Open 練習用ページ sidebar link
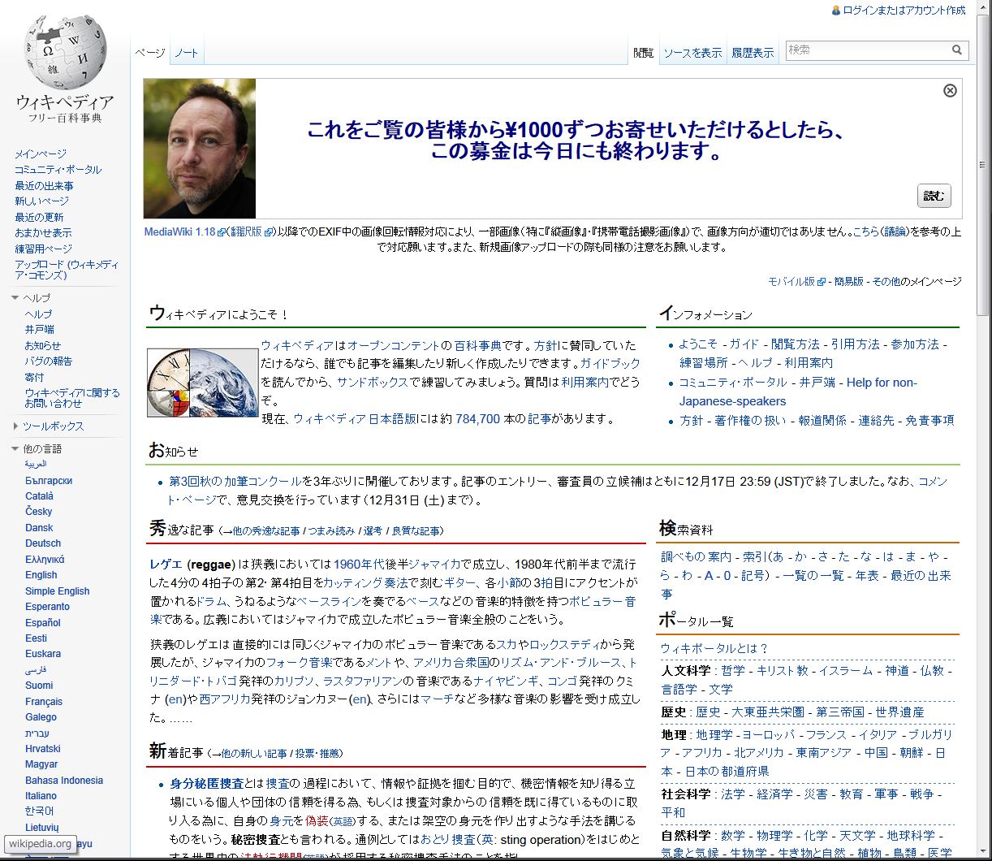Viewport: 992px width, 861px height. [x=43, y=249]
